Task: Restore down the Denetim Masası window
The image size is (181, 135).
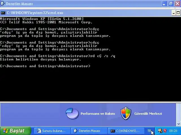Action: click(171, 4)
